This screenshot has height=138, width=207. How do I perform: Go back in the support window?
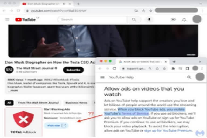coord(100,68)
